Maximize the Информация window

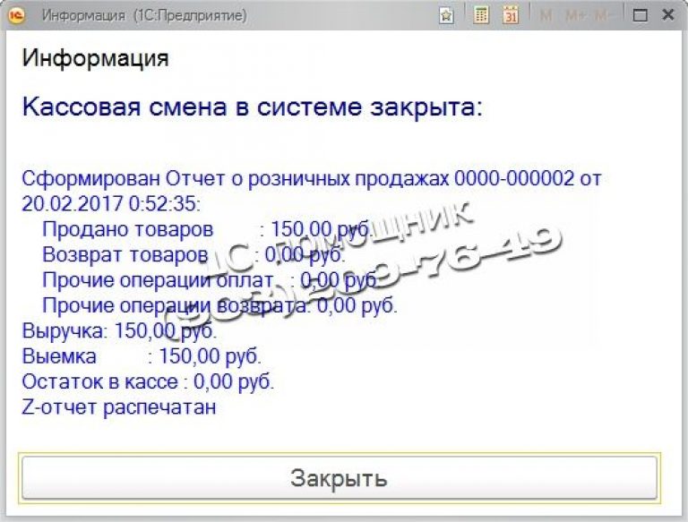[x=640, y=15]
